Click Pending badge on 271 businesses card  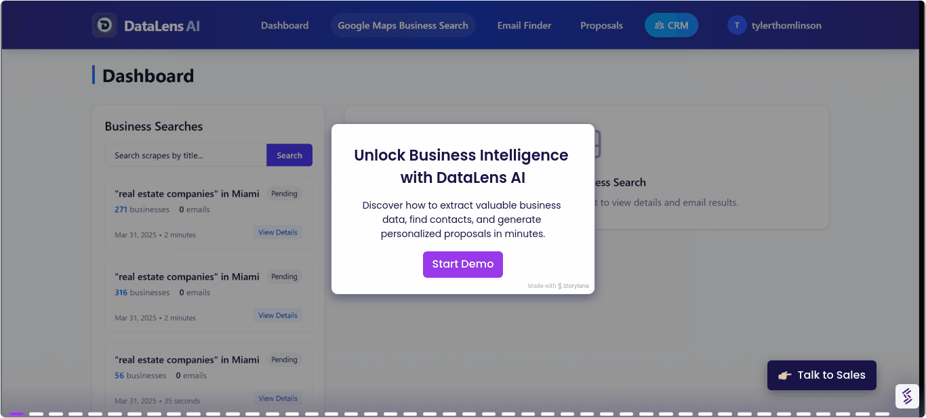(x=285, y=194)
